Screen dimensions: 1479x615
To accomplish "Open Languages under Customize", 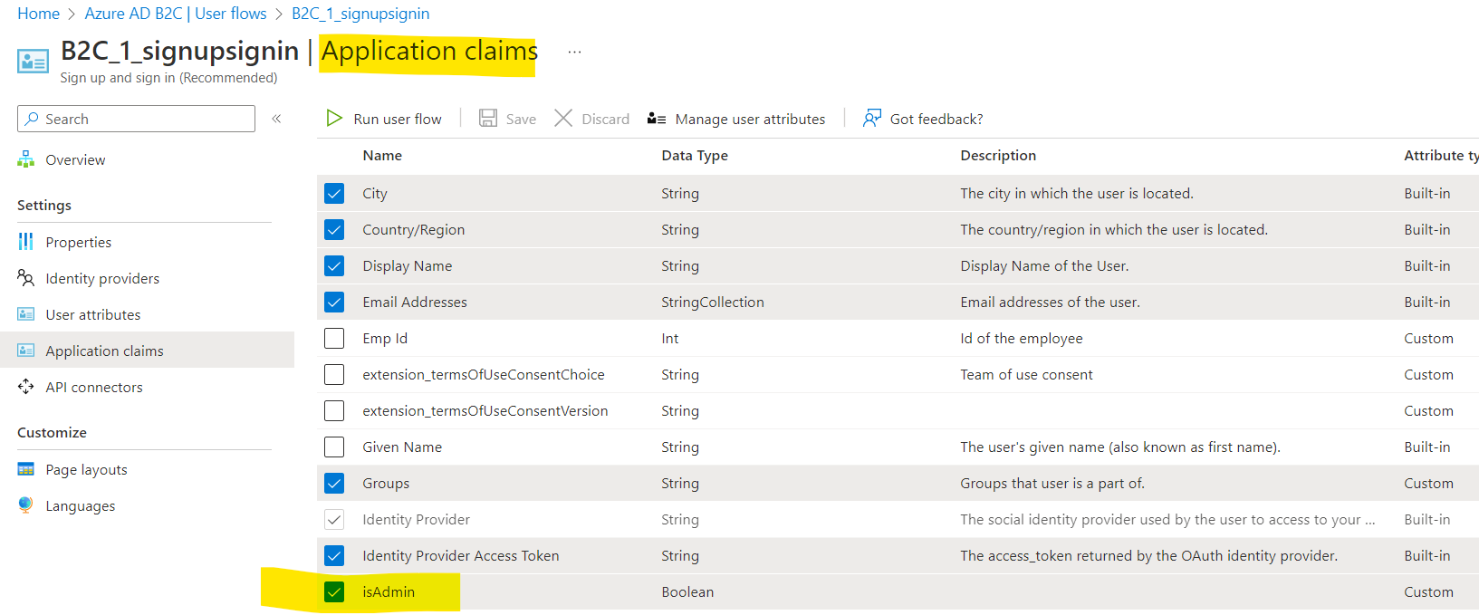I will [x=81, y=505].
